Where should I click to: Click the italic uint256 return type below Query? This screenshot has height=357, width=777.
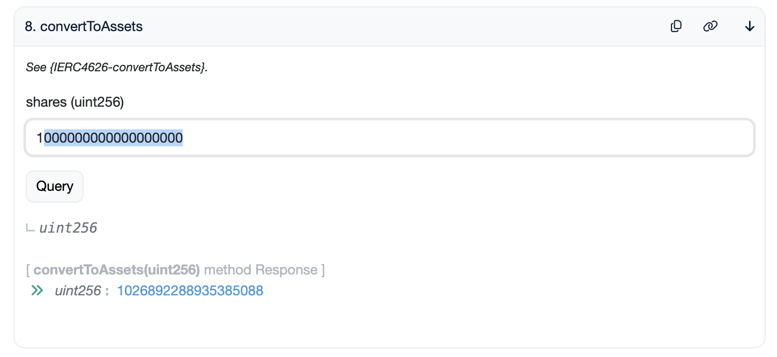coord(68,228)
